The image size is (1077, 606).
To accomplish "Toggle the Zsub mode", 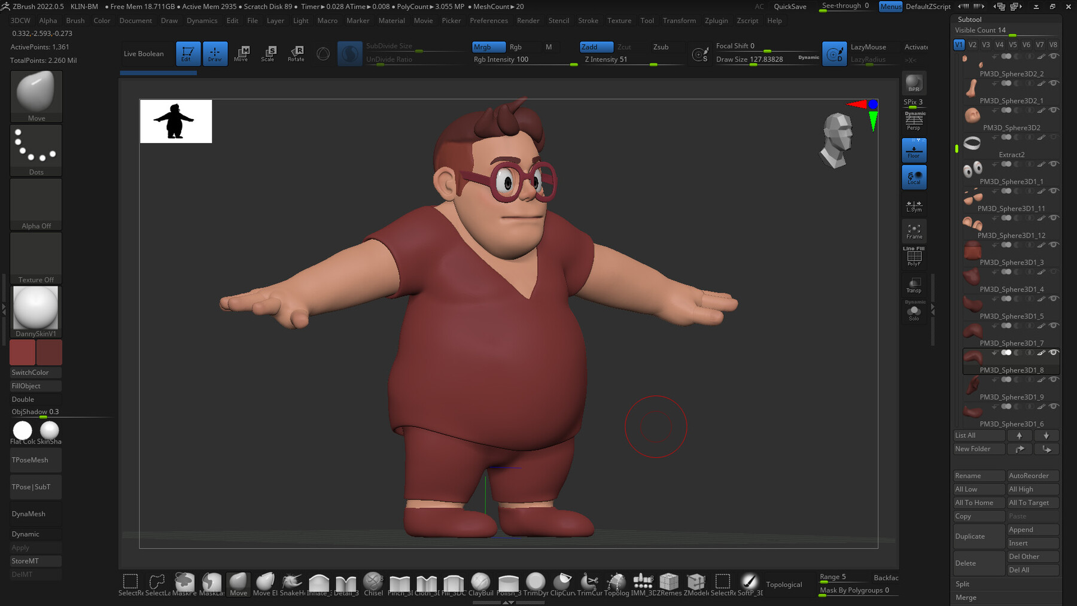I will tap(661, 47).
